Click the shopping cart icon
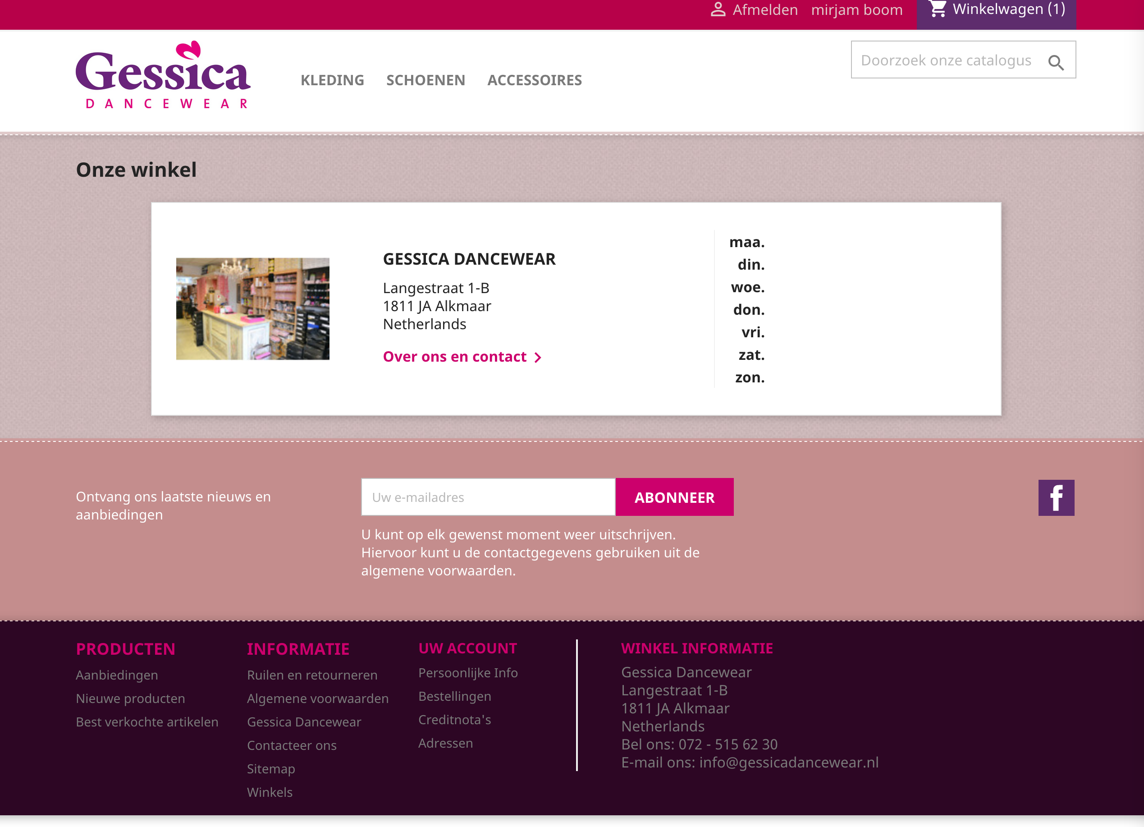Screen dimensions: 1144x827 tap(937, 9)
